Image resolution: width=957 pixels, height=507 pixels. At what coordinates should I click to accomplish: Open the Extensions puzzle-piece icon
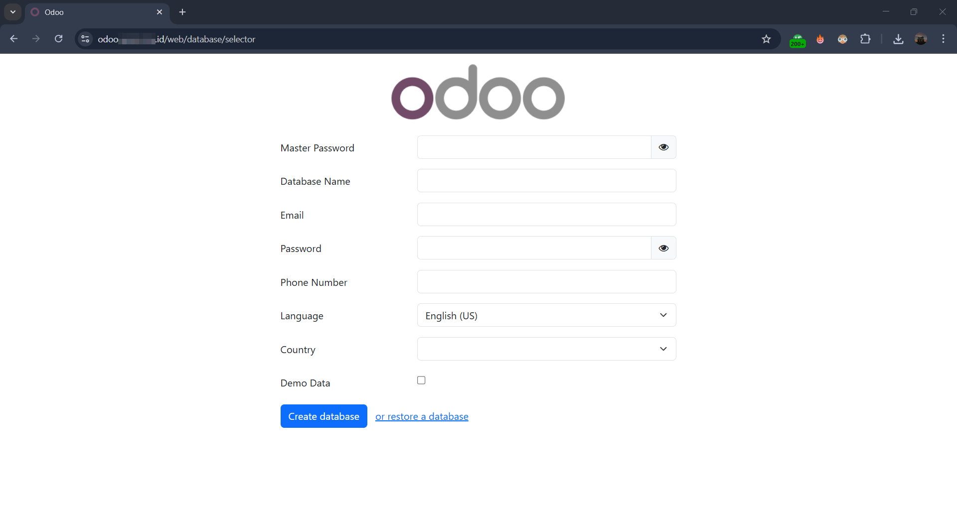[x=866, y=39]
